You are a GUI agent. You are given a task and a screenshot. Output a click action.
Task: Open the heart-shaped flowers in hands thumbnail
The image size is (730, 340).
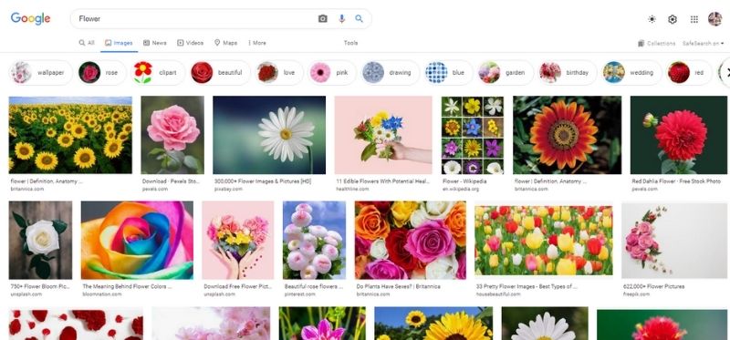point(238,240)
